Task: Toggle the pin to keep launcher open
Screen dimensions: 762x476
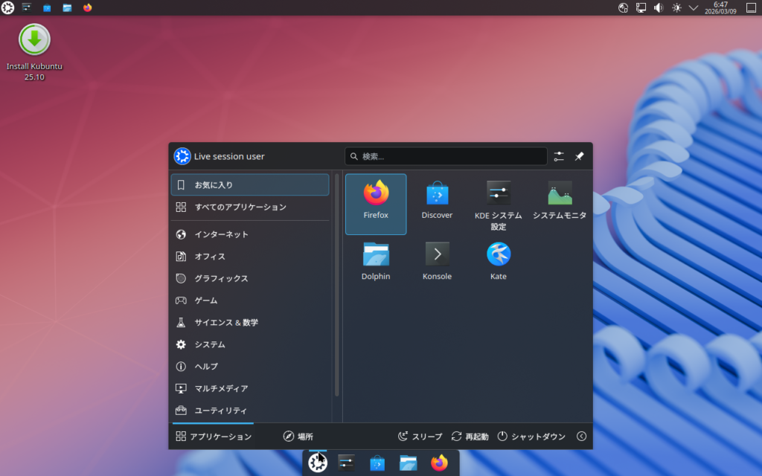Action: pos(580,156)
